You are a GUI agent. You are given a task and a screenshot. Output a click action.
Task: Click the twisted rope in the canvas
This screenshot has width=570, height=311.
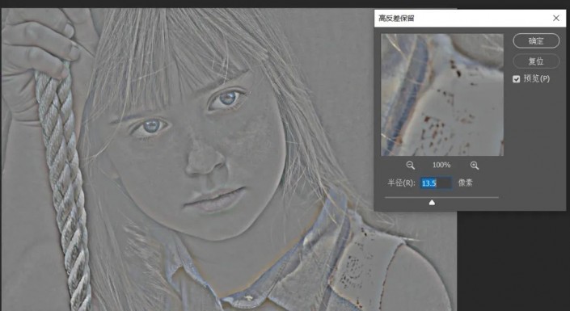pos(64,182)
